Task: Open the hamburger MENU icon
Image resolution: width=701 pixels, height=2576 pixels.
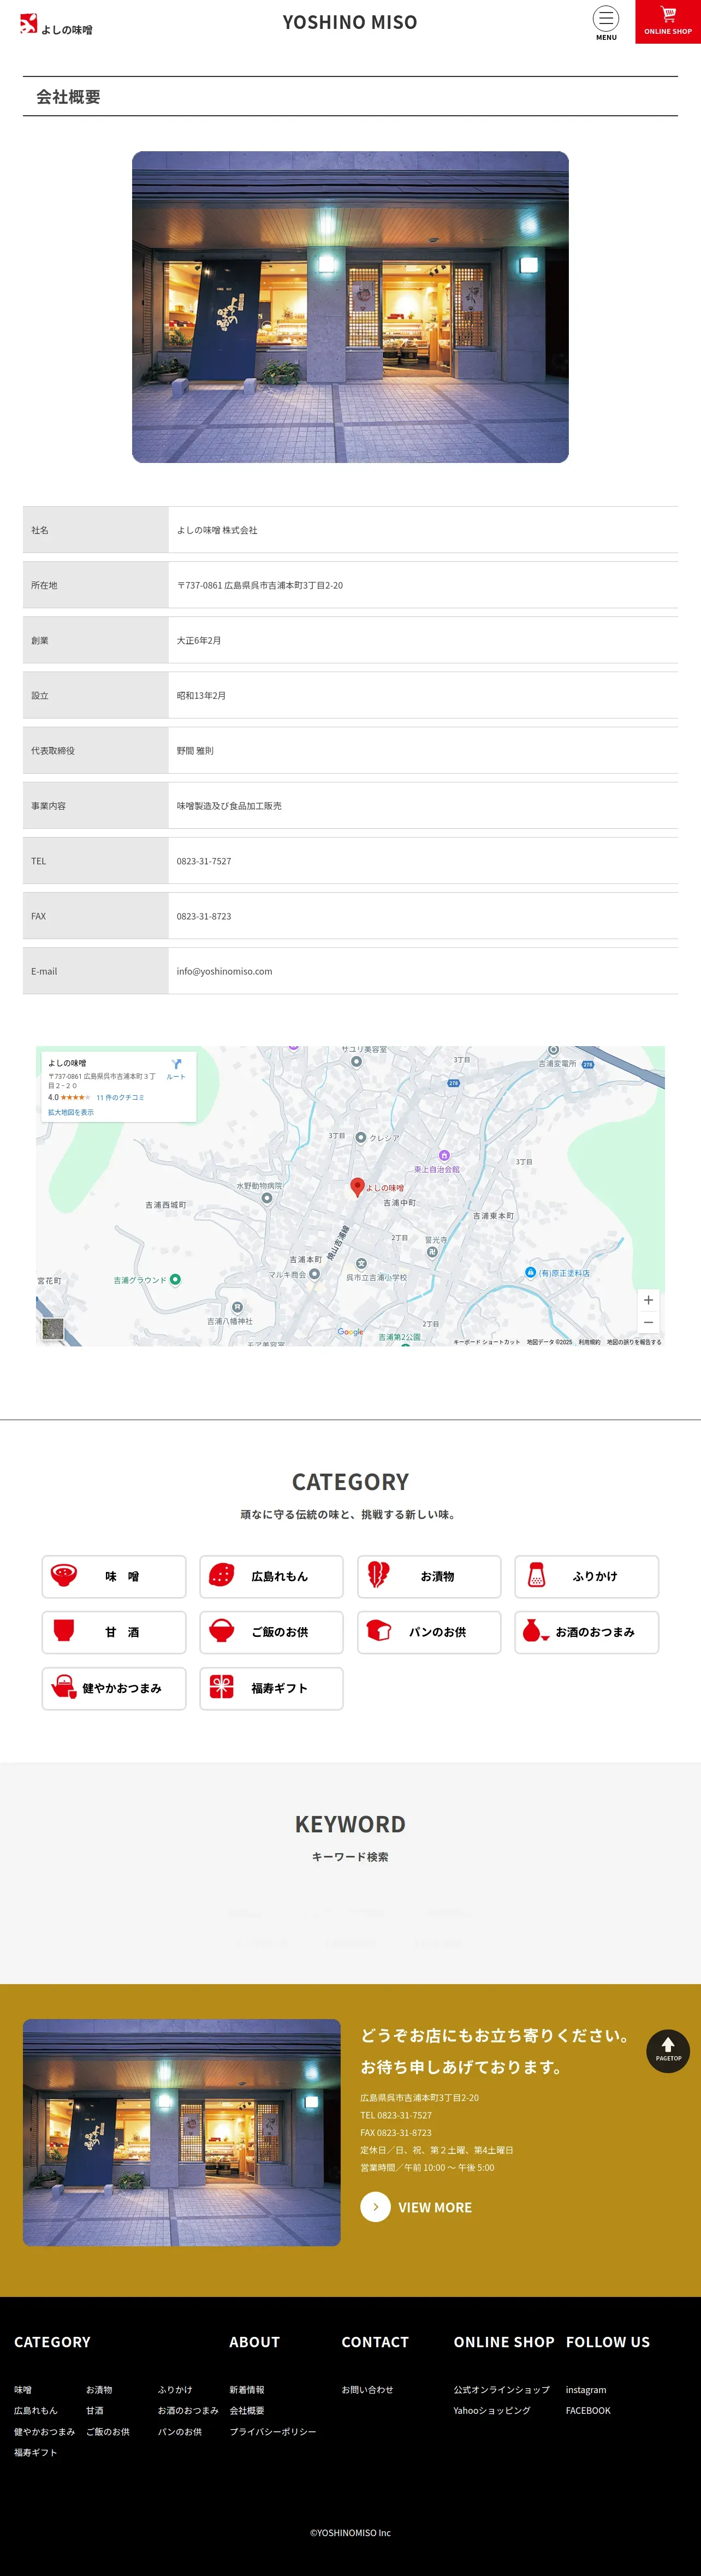Action: click(606, 22)
